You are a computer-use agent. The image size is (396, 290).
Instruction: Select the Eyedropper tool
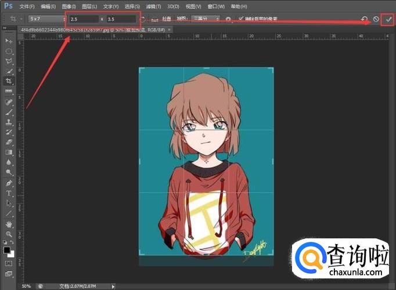9,101
